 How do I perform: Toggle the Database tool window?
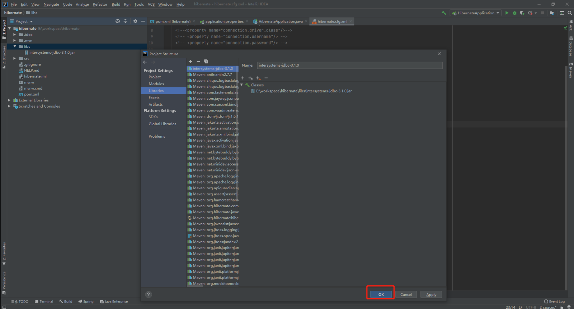click(x=571, y=46)
